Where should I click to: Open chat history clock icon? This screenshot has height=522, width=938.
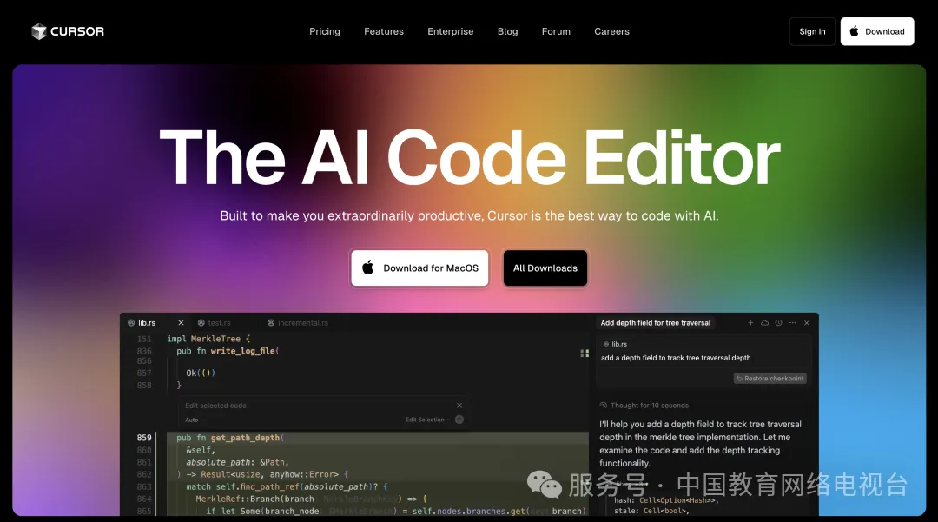778,323
